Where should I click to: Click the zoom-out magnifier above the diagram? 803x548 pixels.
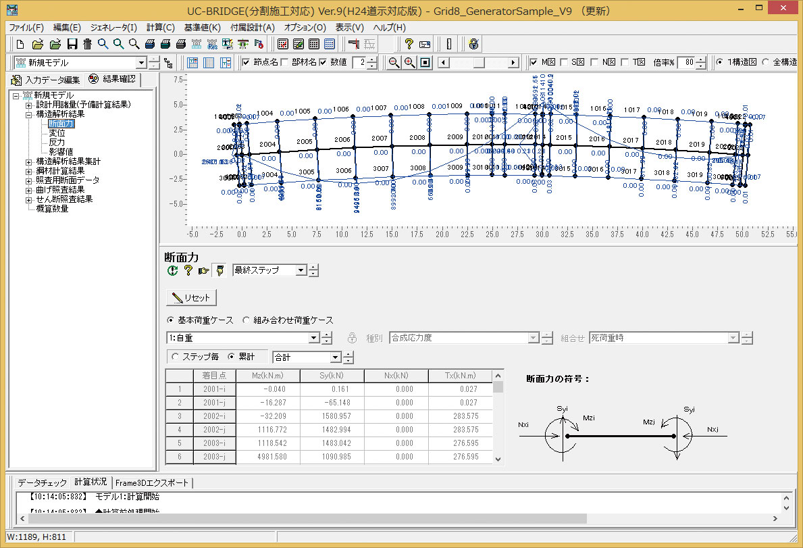(x=394, y=63)
